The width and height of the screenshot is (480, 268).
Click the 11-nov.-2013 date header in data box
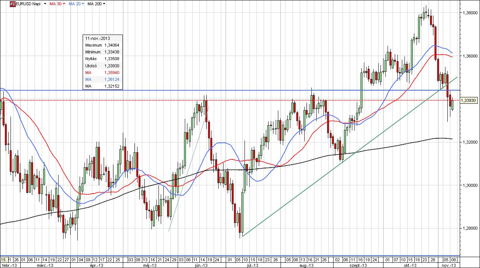coord(103,38)
